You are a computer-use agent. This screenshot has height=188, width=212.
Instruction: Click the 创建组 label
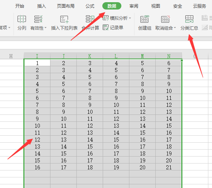pos(145,28)
